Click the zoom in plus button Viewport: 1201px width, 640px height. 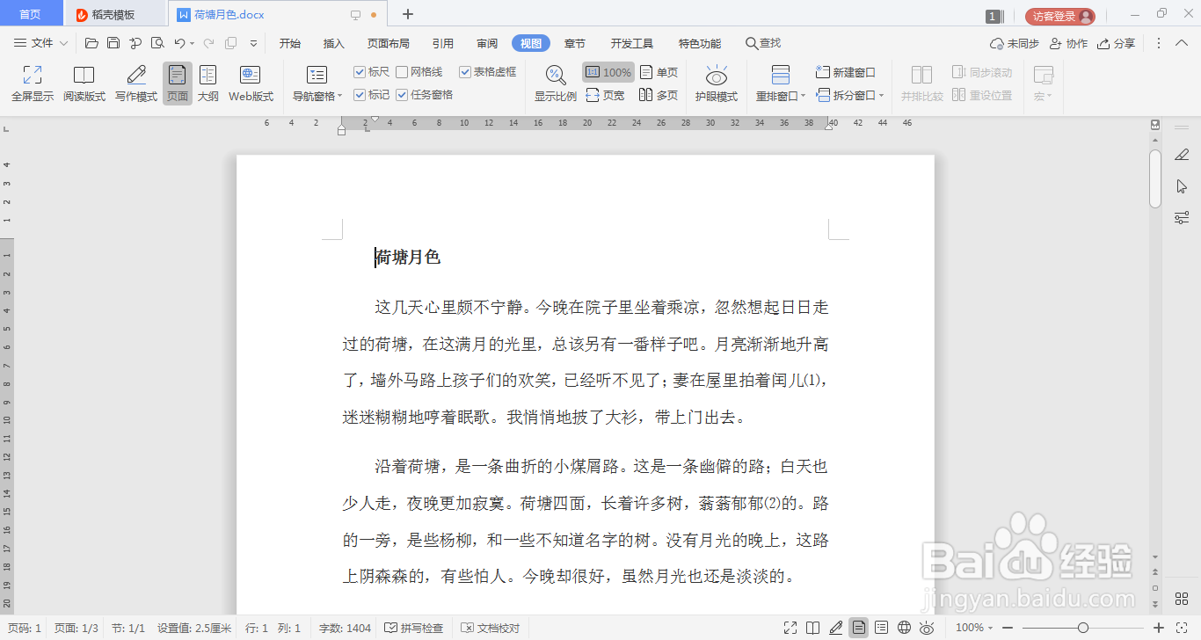[x=1159, y=628]
